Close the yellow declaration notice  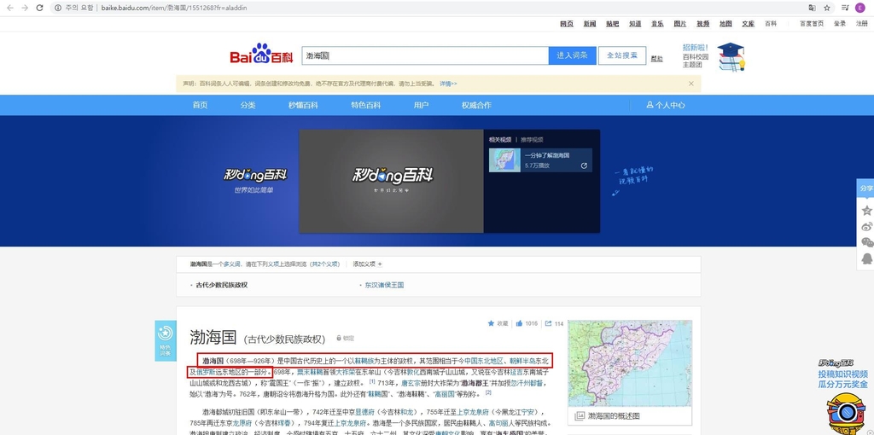(691, 84)
